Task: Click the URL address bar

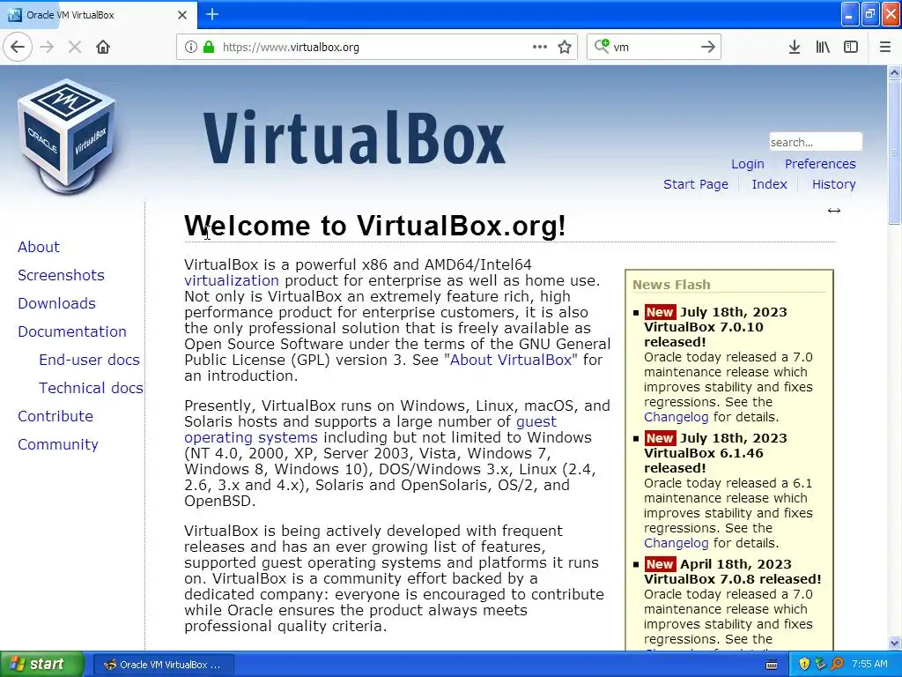Action: pos(377,48)
